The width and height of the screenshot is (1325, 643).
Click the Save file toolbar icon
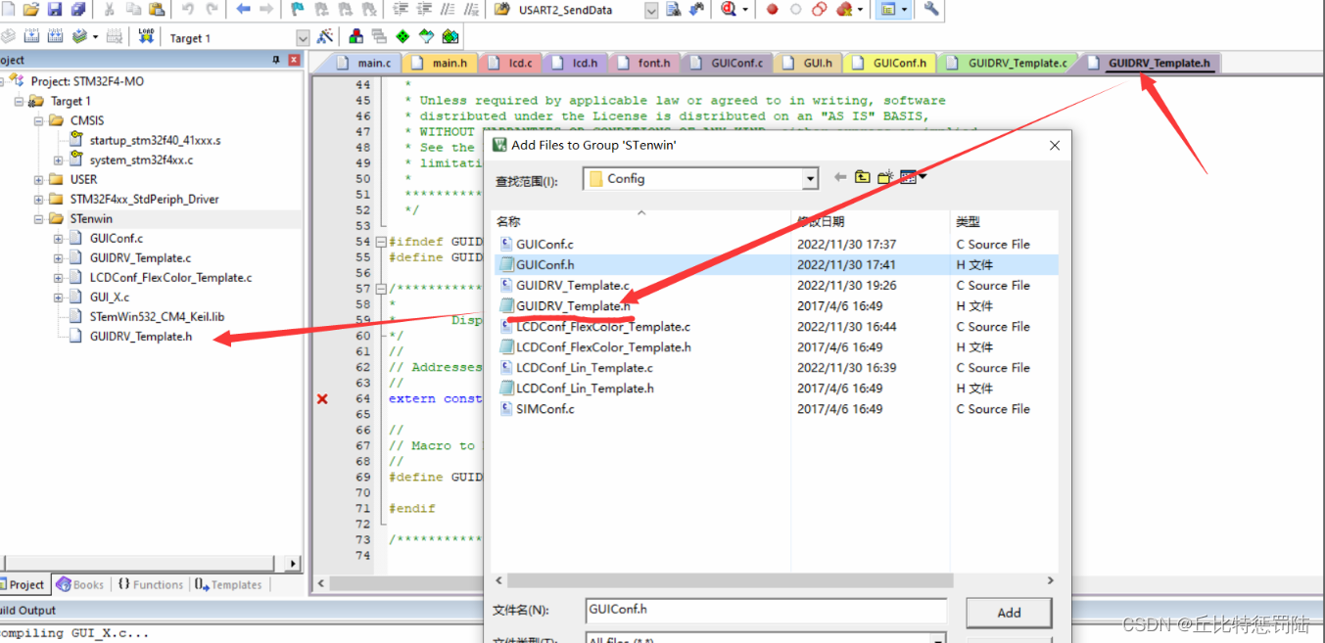(x=55, y=10)
